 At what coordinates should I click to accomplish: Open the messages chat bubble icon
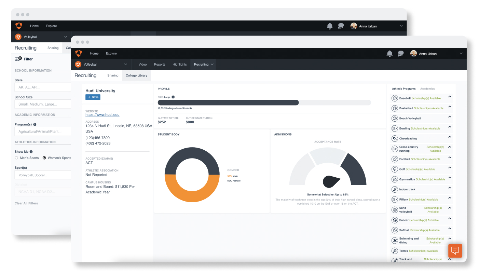[x=401, y=54]
